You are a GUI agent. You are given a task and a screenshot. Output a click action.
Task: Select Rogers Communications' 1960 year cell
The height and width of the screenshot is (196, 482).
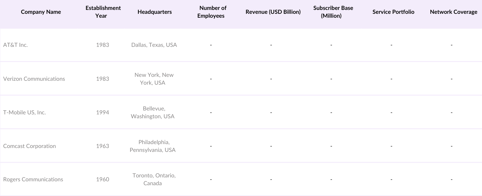point(102,179)
